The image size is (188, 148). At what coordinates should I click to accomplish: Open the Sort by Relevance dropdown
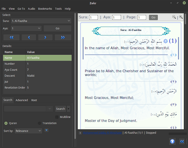(28, 131)
